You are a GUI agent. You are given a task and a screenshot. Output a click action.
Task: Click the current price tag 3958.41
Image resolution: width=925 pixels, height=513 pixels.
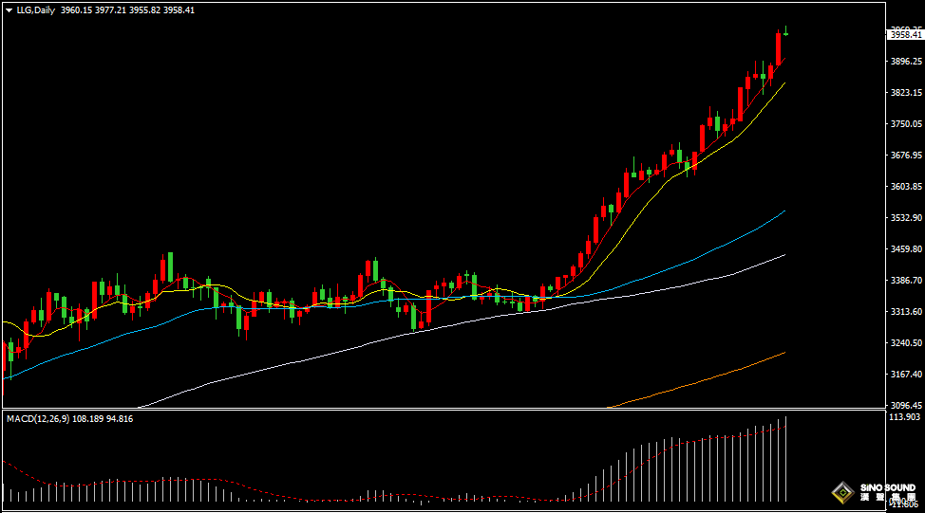(x=905, y=35)
